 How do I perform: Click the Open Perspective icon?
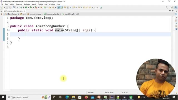click(x=172, y=7)
